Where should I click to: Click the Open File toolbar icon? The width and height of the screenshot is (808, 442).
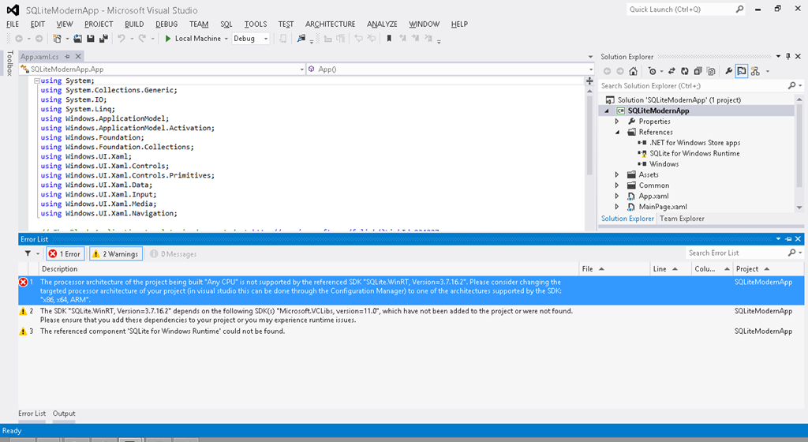pyautogui.click(x=78, y=39)
